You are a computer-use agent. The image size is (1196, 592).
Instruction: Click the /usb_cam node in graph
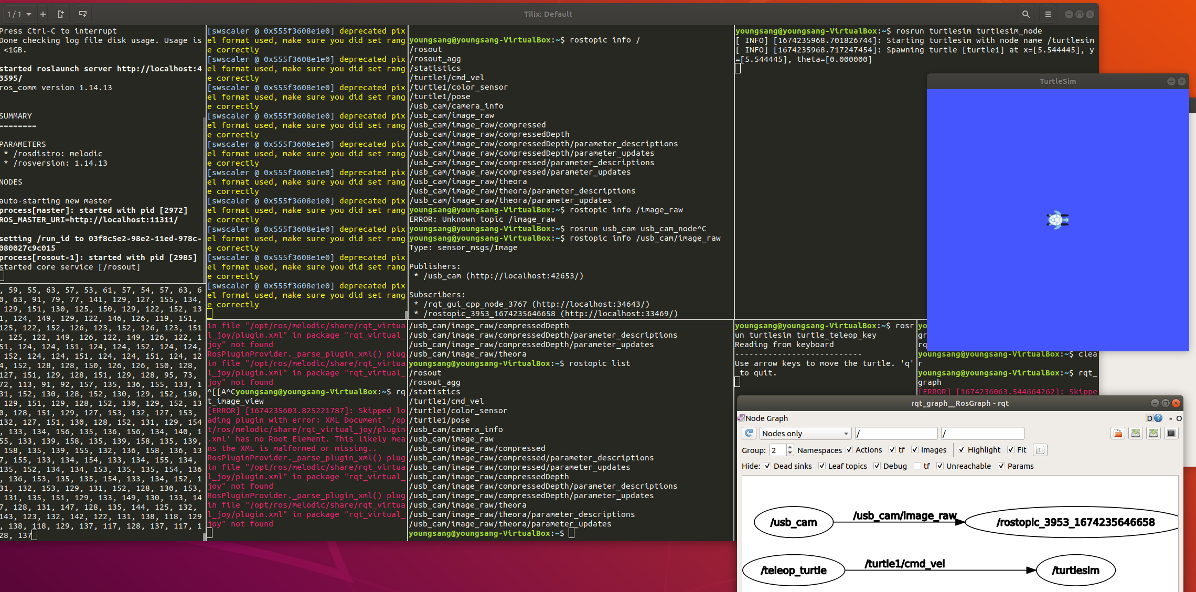793,522
